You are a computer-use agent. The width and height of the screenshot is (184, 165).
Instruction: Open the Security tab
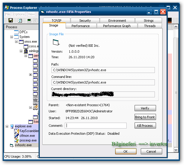tap(85, 21)
